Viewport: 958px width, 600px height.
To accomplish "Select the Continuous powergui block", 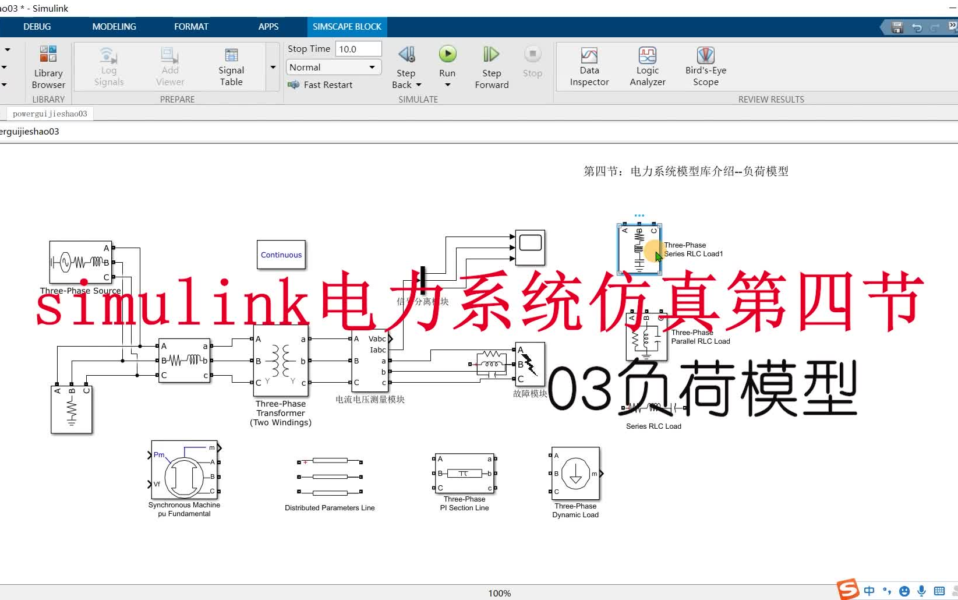I will click(281, 255).
